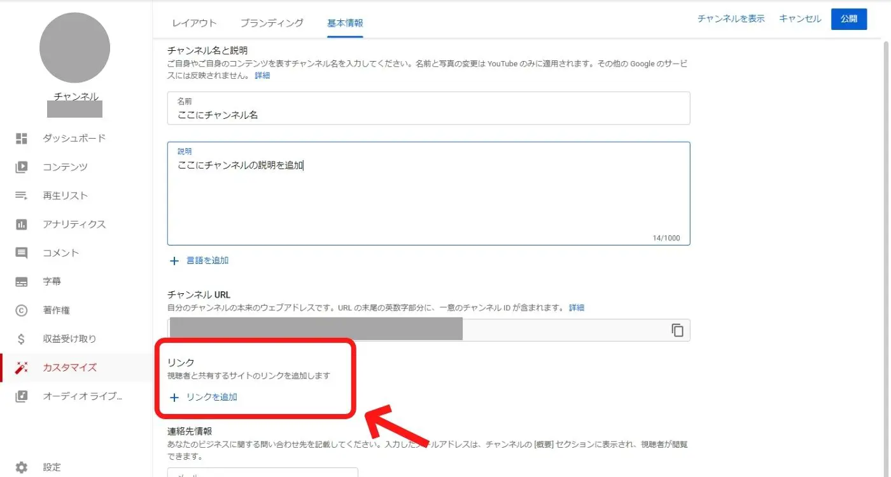Screen dimensions: 891x477
Task: Open the ダッシュボード icon in sidebar
Action: tap(22, 138)
